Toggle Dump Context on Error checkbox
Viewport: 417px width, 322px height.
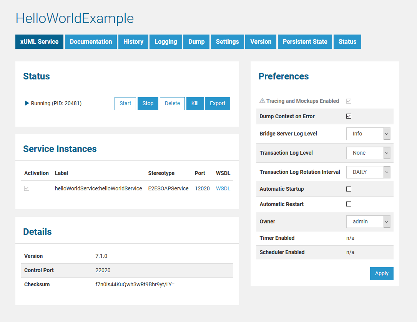(349, 116)
